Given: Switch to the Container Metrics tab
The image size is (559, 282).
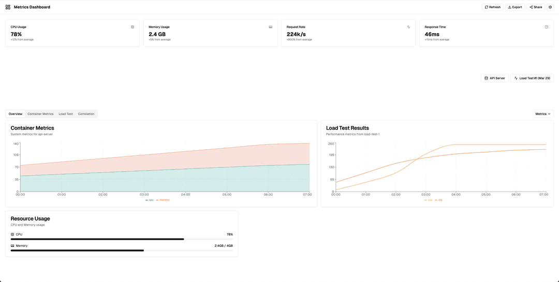Looking at the screenshot, I should 40,114.
